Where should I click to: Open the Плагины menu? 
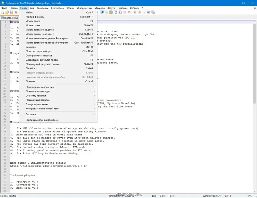click(122, 8)
